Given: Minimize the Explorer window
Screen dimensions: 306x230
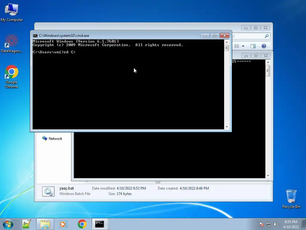Looking at the screenshot, I should [246, 28].
